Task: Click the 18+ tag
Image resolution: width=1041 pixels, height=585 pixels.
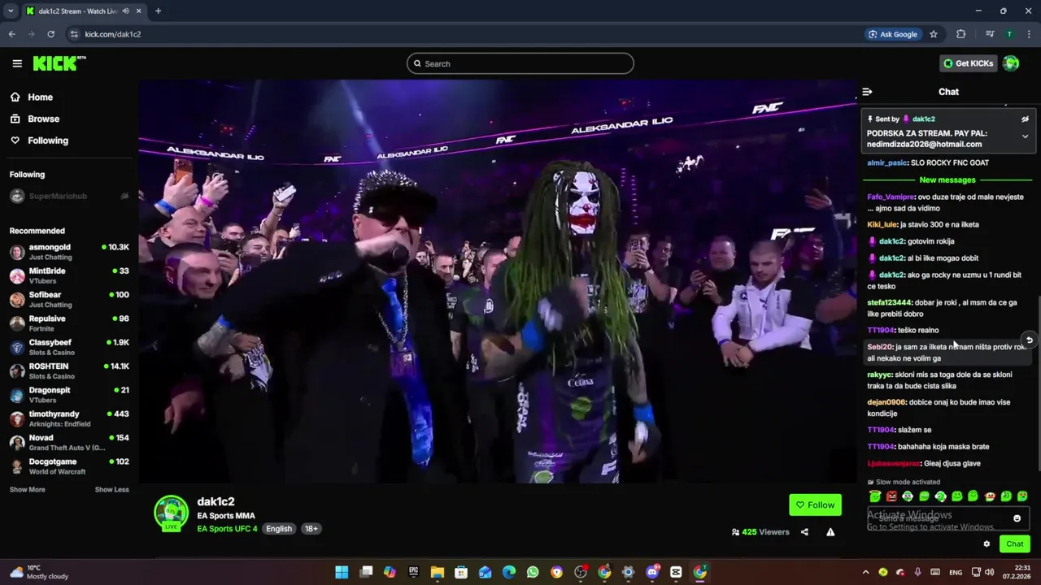Action: point(311,529)
